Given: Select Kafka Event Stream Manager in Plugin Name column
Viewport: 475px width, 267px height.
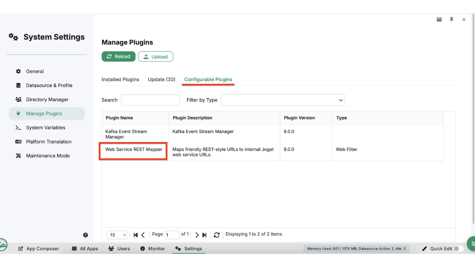Looking at the screenshot, I should click(126, 134).
